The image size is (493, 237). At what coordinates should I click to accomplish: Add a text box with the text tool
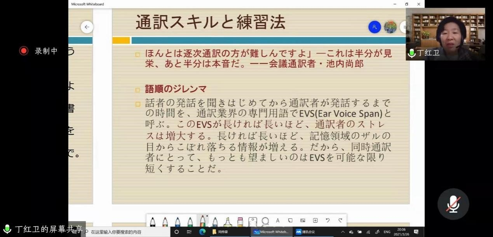tap(277, 221)
